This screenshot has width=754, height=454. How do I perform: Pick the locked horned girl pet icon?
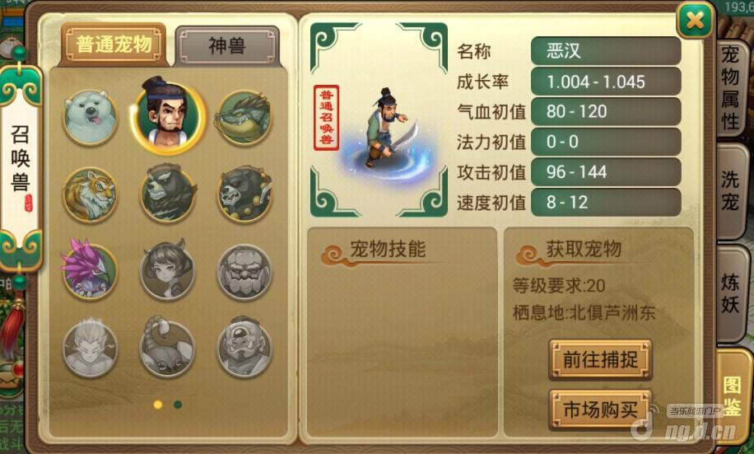pos(167,271)
